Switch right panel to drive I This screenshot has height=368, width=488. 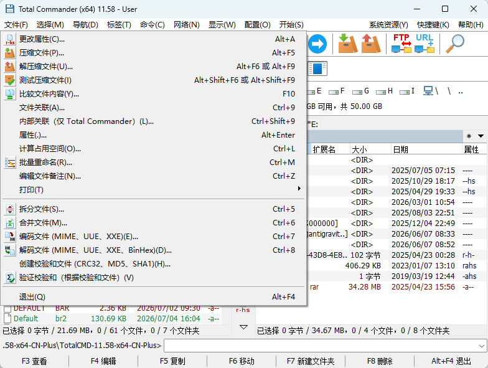click(407, 91)
